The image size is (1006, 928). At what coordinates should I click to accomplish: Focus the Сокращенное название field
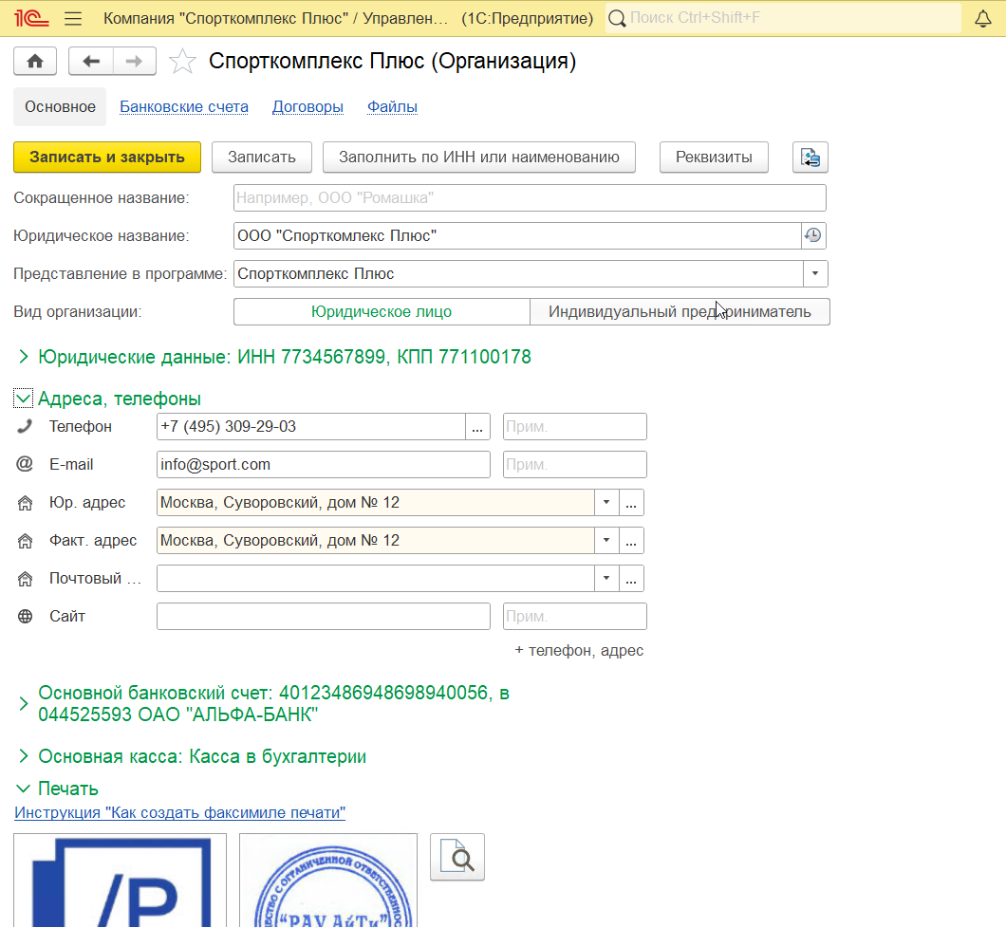pyautogui.click(x=530, y=197)
